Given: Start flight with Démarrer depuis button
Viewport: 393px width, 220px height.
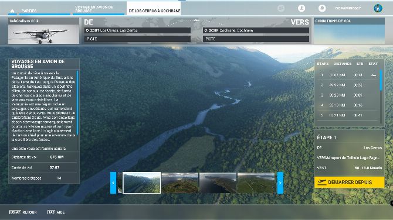Looking at the screenshot, I should 349,182.
